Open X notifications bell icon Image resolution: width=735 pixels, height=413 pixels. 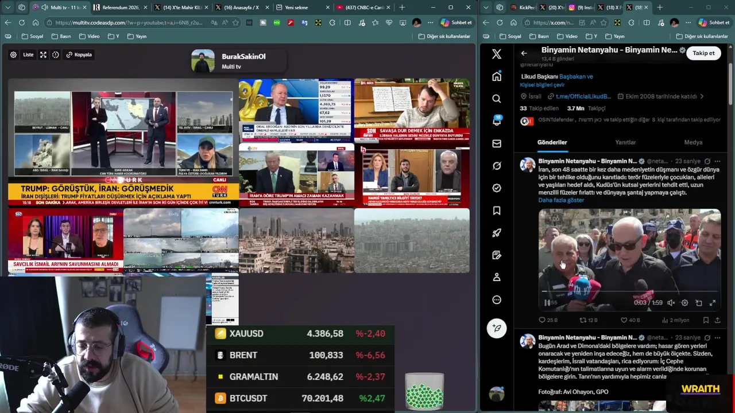497,120
